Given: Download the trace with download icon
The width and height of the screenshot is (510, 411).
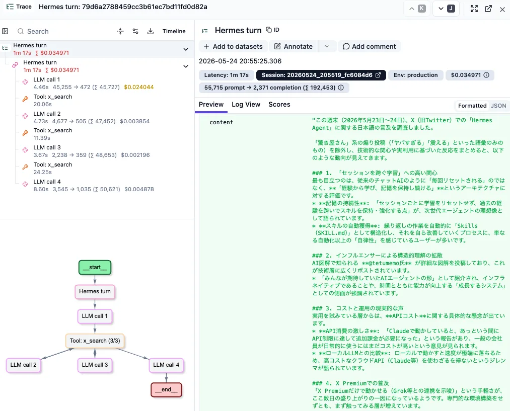Looking at the screenshot, I should tap(150, 31).
